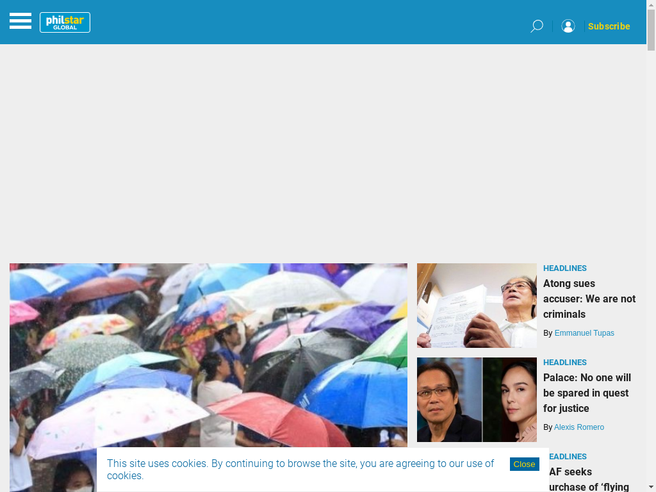The image size is (656, 492).
Task: Click the scrollbar down arrow
Action: [651, 488]
